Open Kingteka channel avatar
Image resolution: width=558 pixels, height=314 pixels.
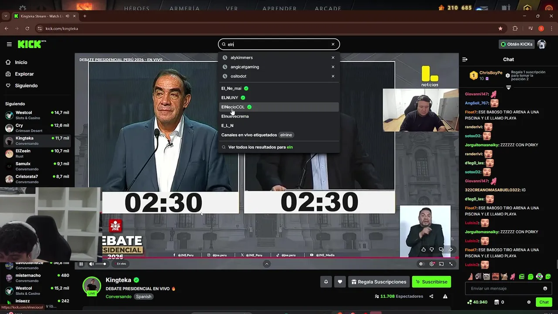click(92, 286)
